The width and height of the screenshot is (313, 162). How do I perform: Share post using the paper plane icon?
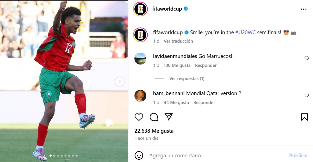(169, 117)
